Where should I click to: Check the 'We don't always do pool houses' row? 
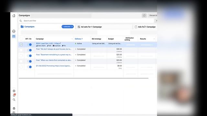coord(21,50)
